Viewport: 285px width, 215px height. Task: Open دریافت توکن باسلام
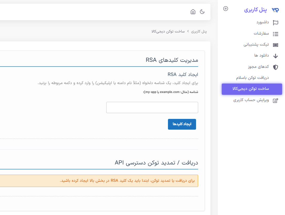pos(252,78)
